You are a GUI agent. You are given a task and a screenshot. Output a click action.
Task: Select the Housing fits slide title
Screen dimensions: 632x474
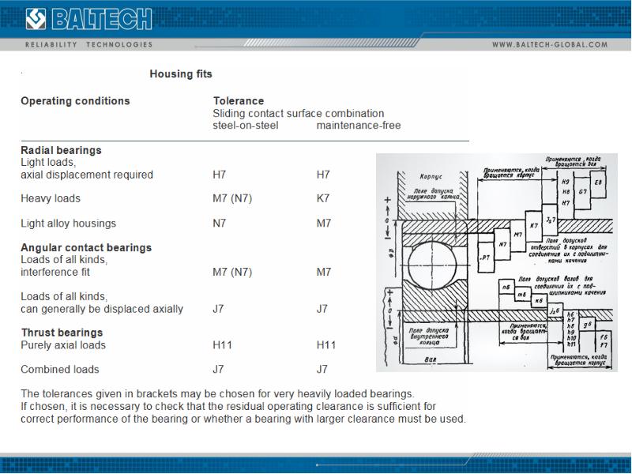(x=181, y=74)
